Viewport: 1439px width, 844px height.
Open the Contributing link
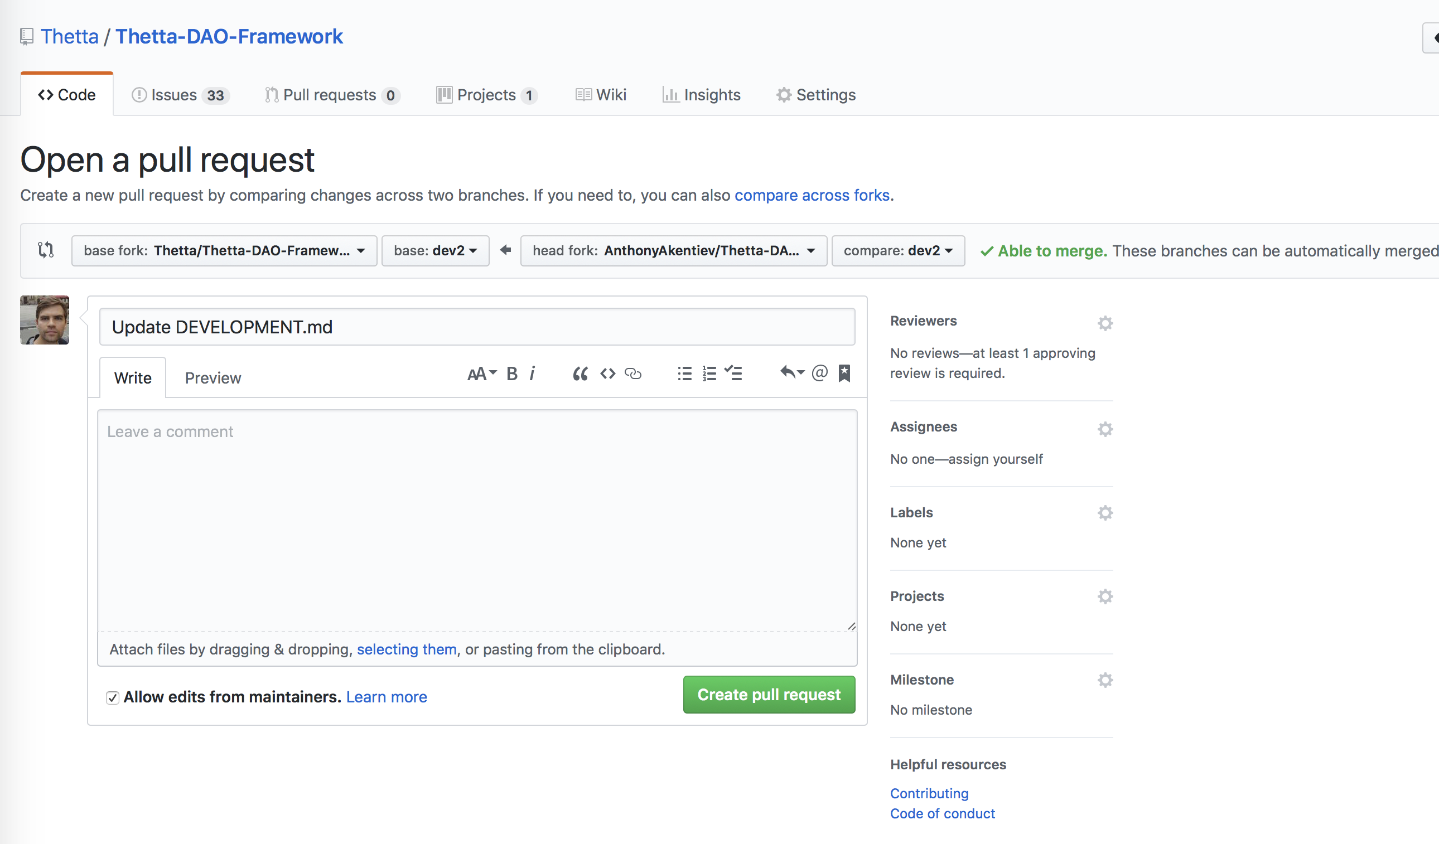929,793
